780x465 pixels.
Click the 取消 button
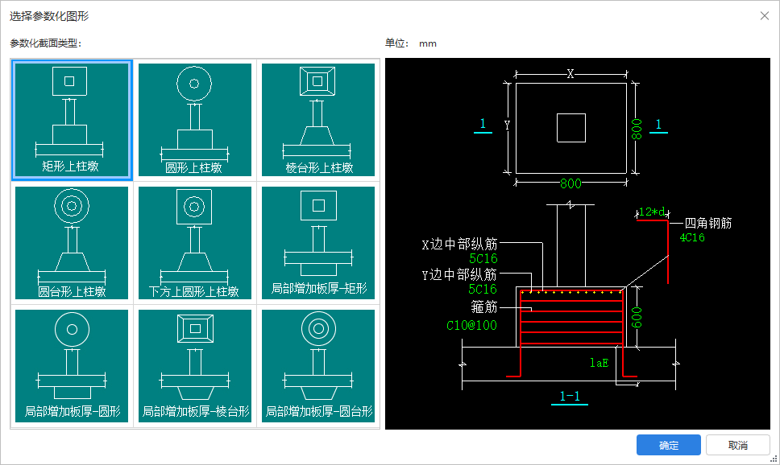(738, 445)
